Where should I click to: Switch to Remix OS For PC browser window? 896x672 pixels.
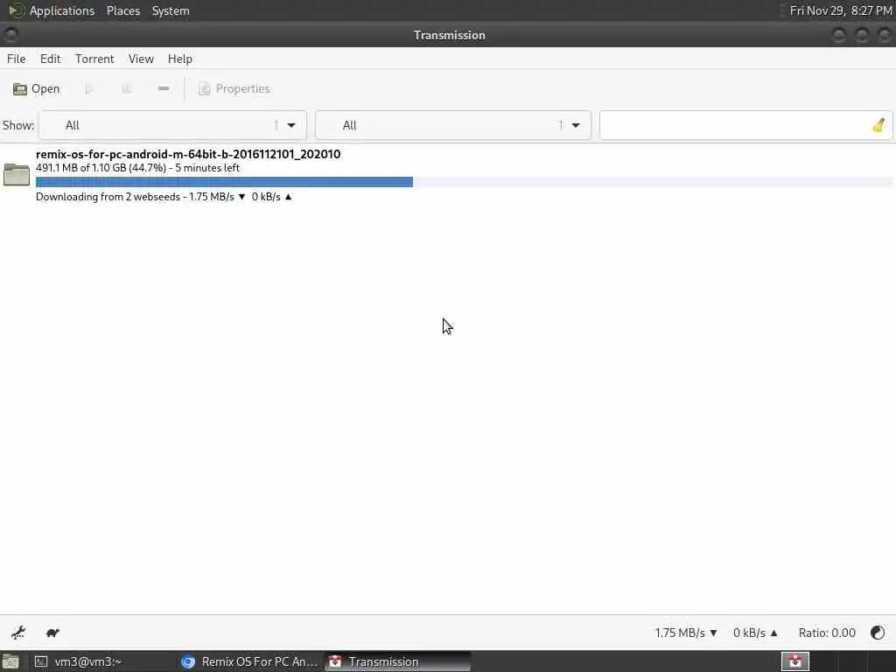click(x=249, y=661)
